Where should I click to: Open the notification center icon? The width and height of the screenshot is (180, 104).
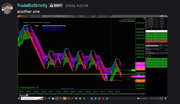click(165, 99)
